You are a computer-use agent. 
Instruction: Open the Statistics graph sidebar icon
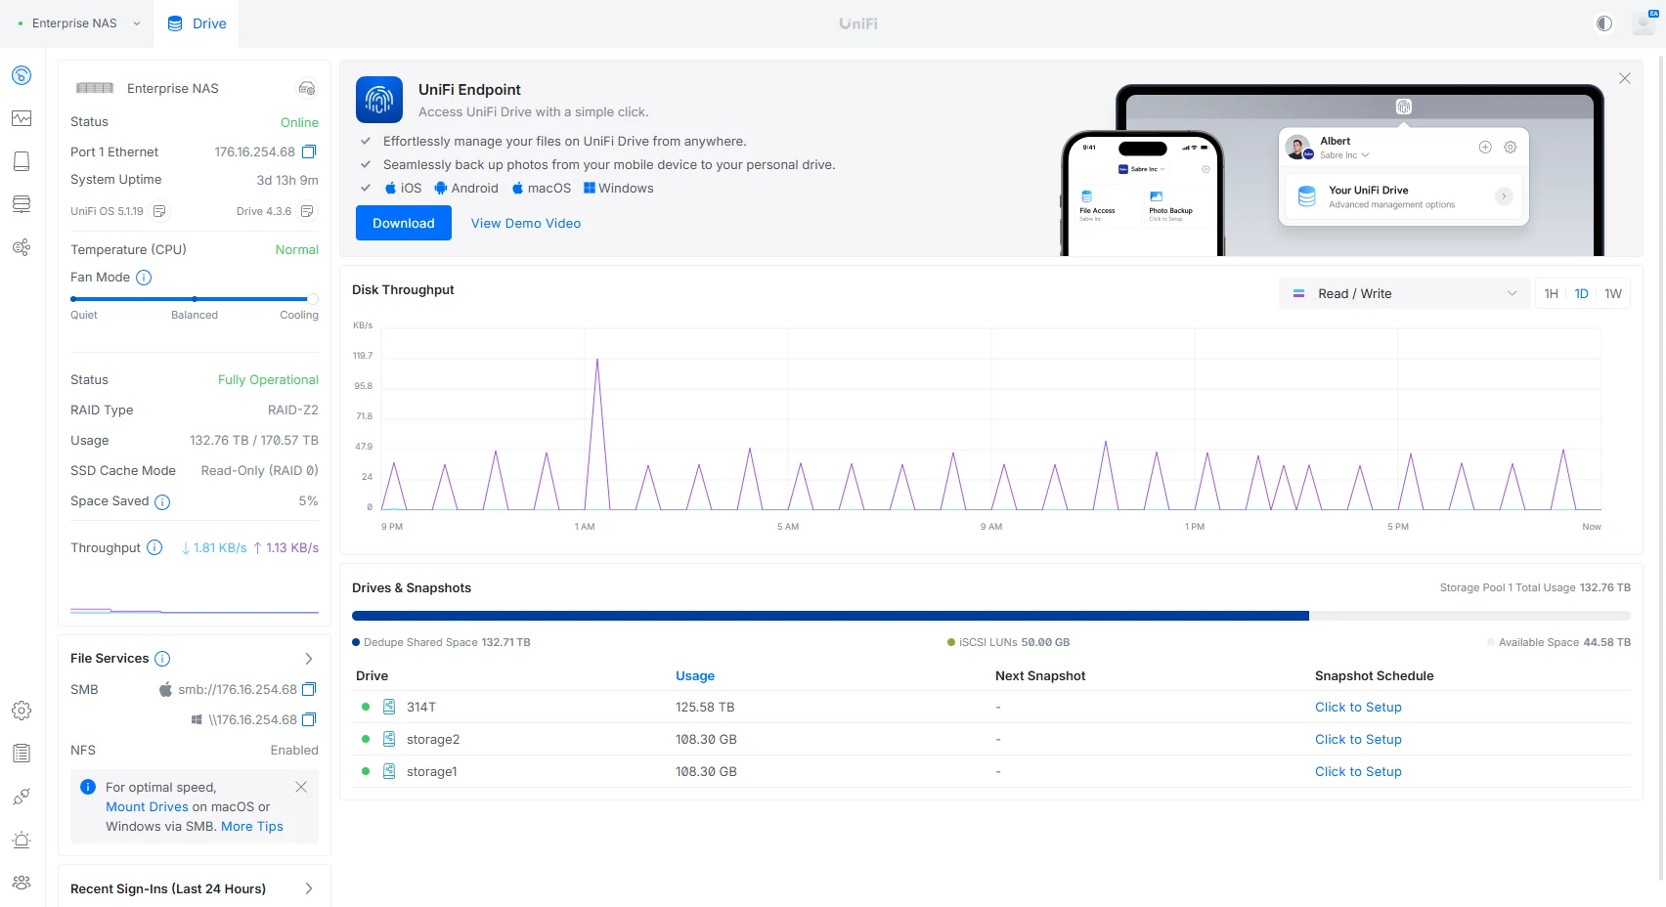(x=22, y=118)
